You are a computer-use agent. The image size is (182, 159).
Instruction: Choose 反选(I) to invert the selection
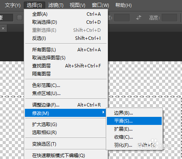pos(66,38)
